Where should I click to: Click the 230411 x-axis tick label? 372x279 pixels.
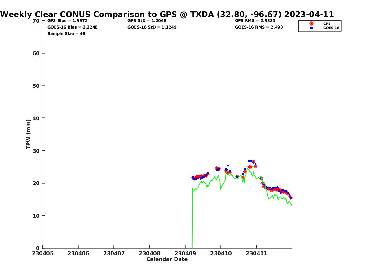256,253
